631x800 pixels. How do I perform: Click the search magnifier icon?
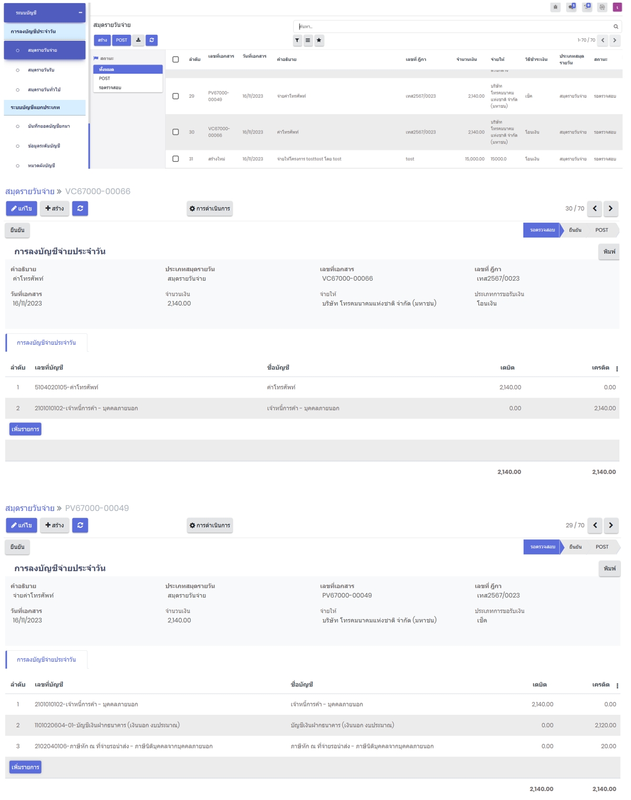point(616,26)
